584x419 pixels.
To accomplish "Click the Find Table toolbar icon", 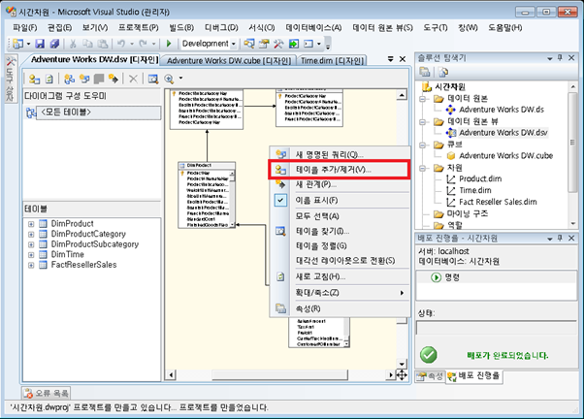I will [x=153, y=79].
